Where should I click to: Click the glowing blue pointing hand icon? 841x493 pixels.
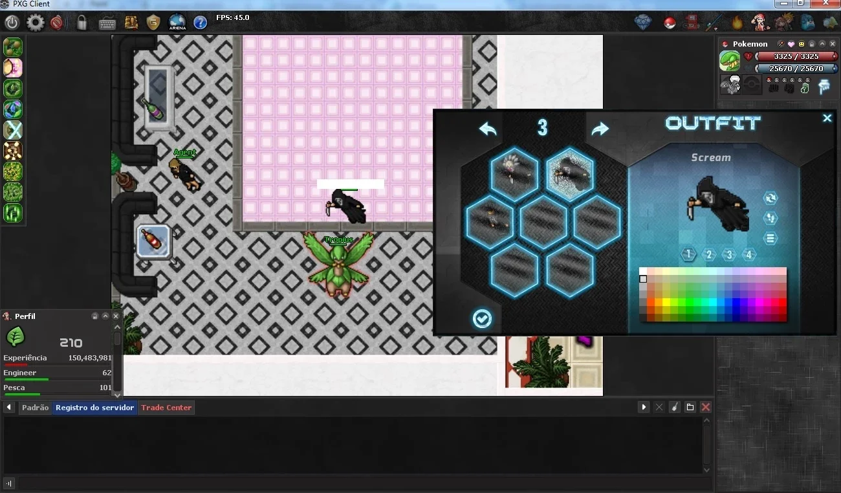pyautogui.click(x=824, y=87)
